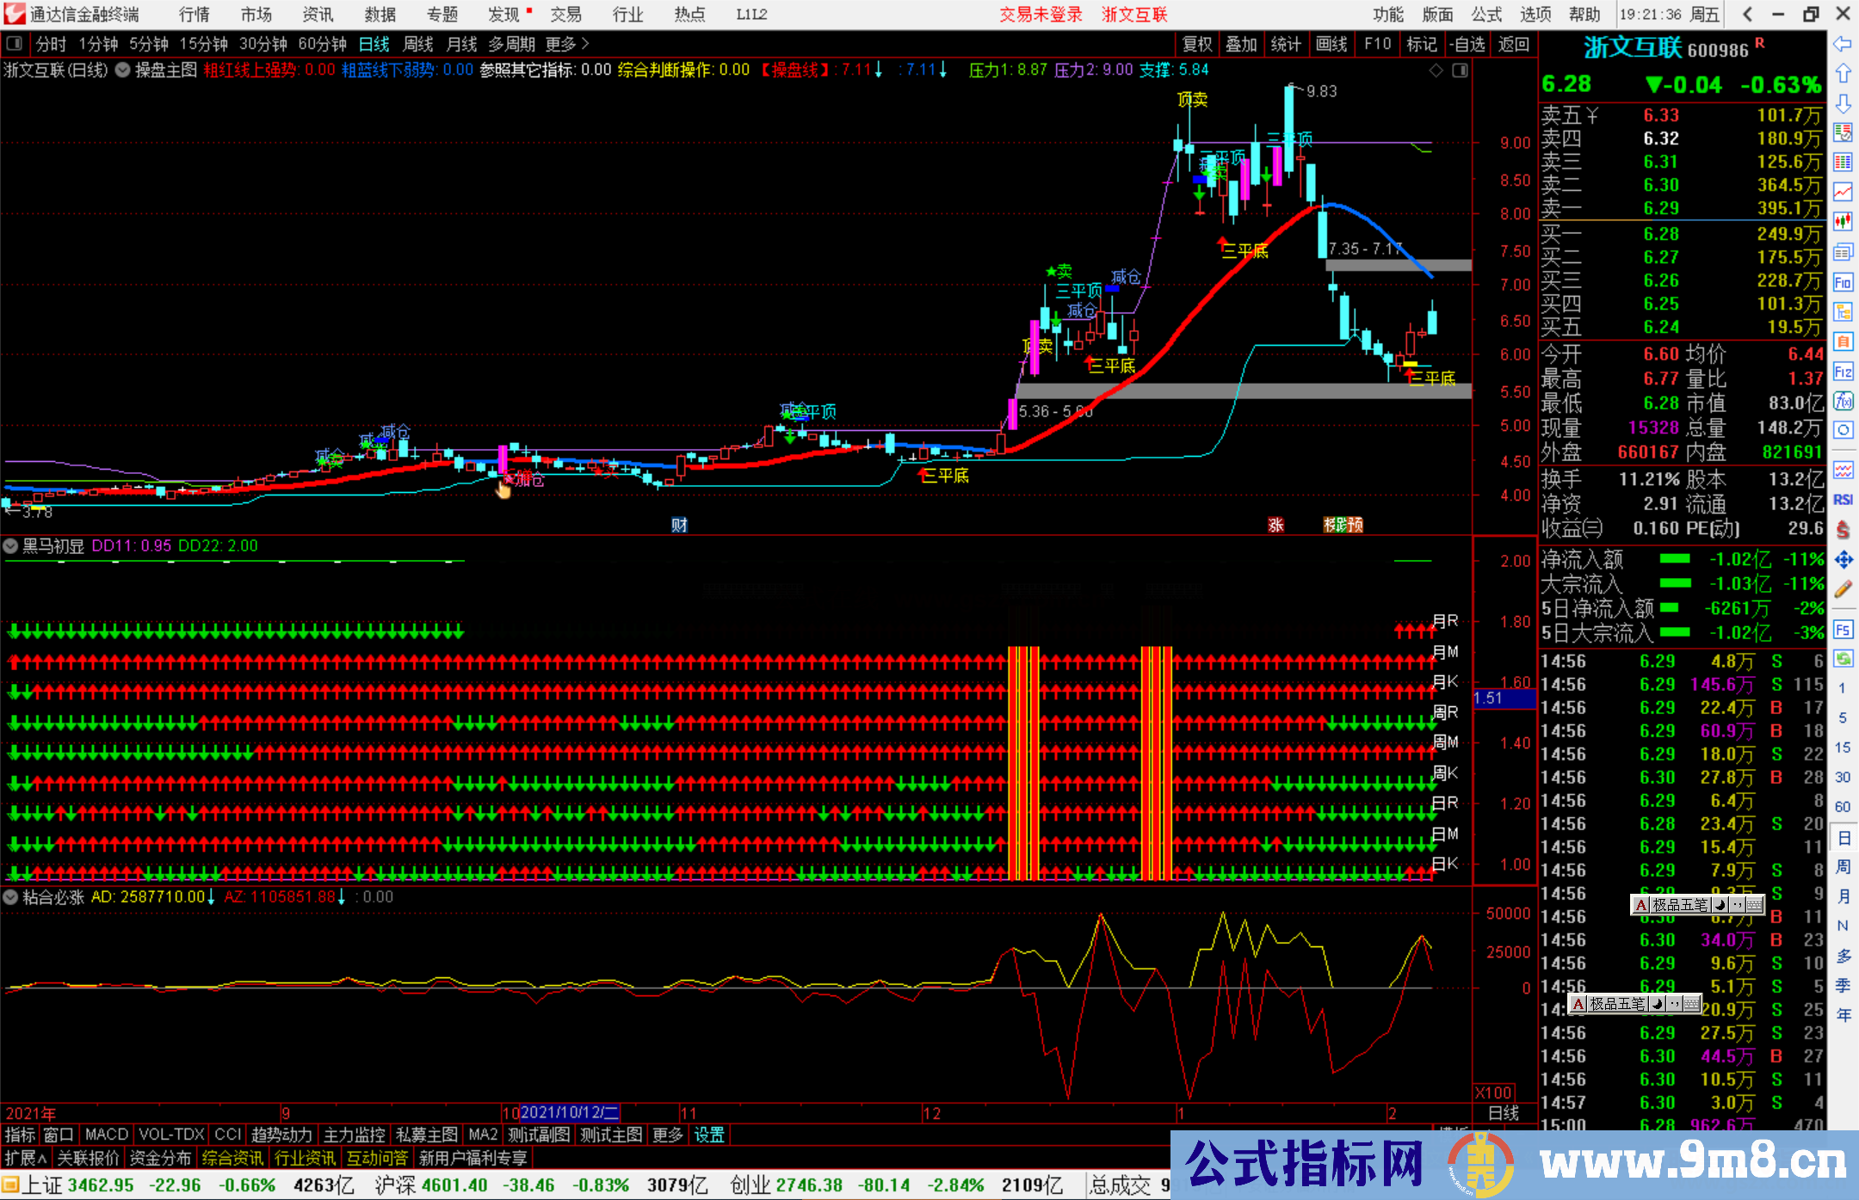The width and height of the screenshot is (1859, 1200).
Task: Click the line trend chart sidebar icon
Action: click(1843, 191)
